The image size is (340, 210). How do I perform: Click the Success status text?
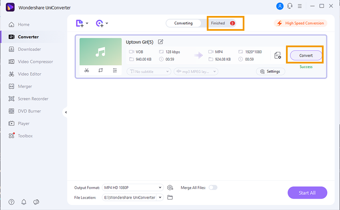click(x=306, y=67)
